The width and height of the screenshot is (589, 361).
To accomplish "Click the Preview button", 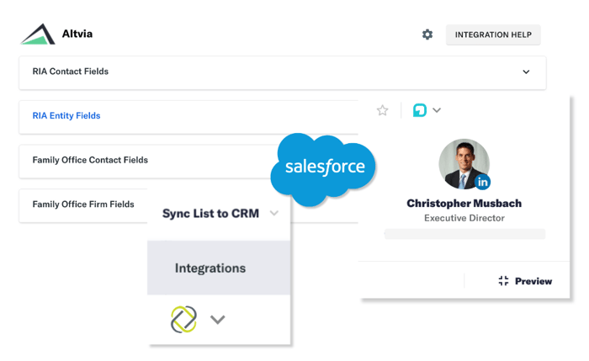I will pyautogui.click(x=525, y=281).
